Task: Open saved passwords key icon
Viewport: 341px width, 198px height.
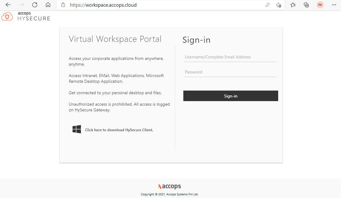Action: (x=267, y=5)
